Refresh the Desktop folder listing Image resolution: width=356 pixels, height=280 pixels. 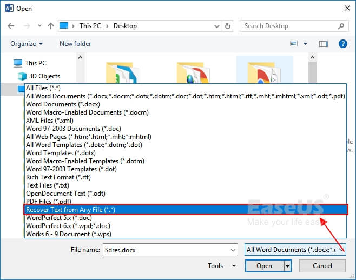coord(229,26)
